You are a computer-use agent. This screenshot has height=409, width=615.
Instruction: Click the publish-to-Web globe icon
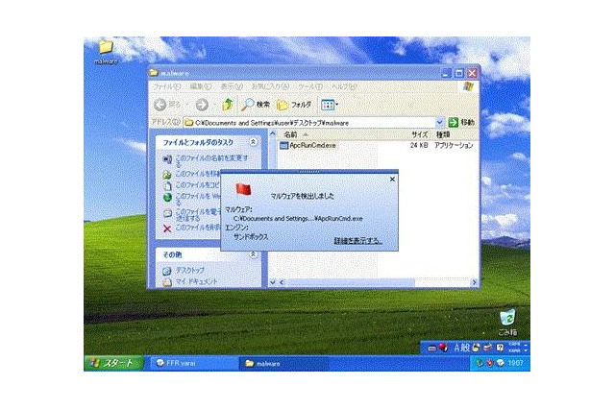[167, 197]
